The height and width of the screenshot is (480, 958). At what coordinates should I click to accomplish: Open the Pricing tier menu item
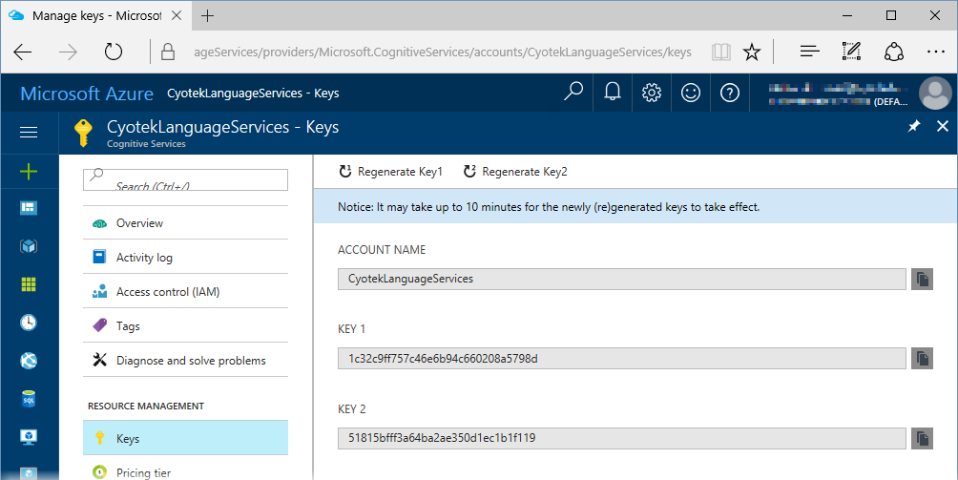[185, 470]
